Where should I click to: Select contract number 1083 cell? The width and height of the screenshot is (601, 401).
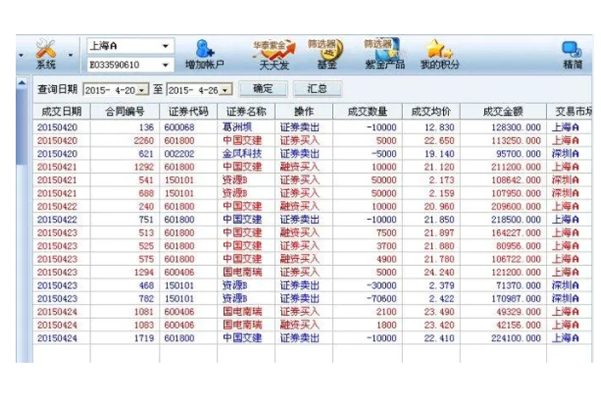[x=125, y=325]
